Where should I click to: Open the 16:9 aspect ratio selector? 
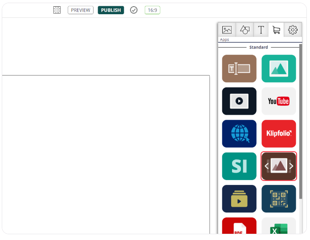[x=152, y=10]
